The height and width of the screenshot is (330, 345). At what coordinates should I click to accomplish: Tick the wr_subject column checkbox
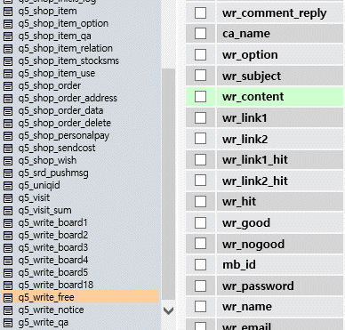point(200,76)
